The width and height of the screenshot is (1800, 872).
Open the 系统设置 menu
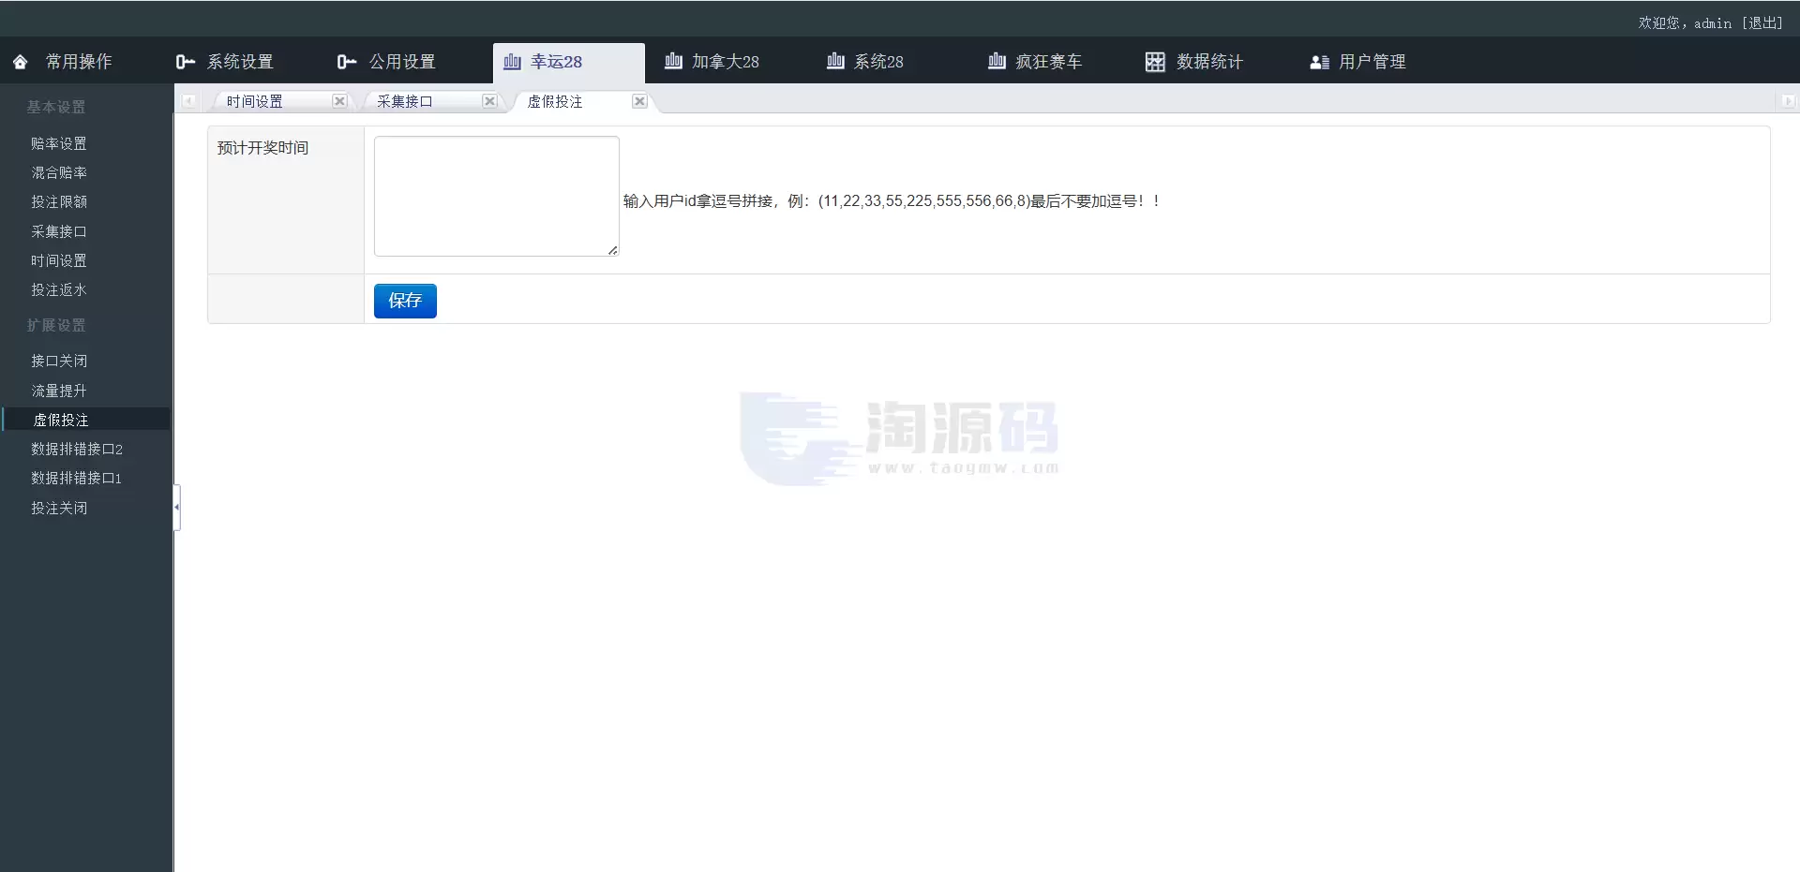[x=240, y=62]
